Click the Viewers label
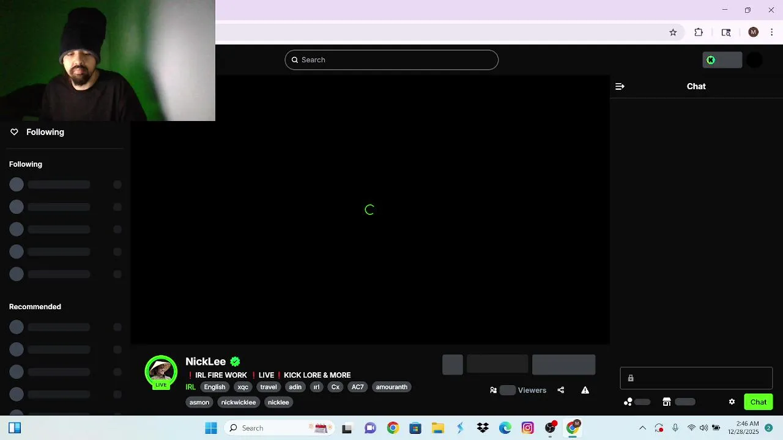The height and width of the screenshot is (440, 783). click(532, 390)
